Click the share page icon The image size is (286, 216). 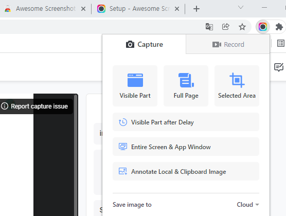pos(226,27)
